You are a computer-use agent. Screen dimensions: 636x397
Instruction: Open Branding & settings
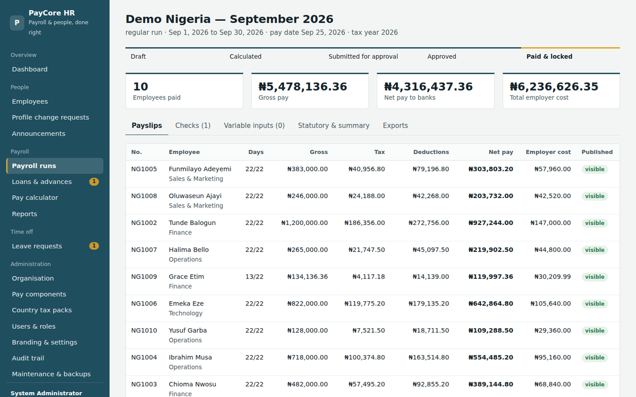click(55, 342)
